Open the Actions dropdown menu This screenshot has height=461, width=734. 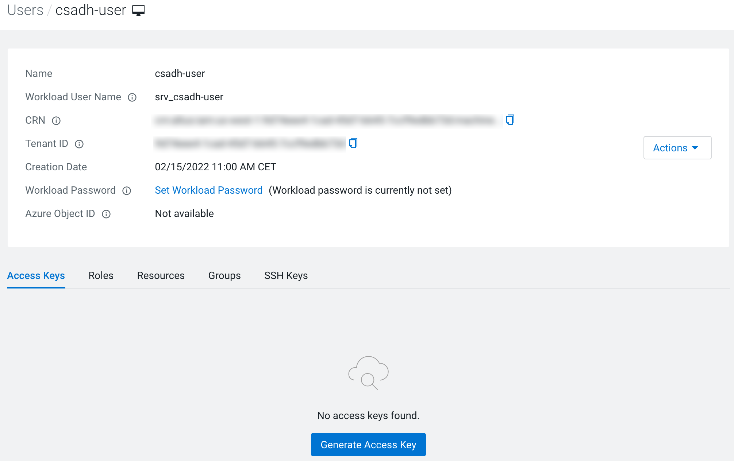[677, 148]
